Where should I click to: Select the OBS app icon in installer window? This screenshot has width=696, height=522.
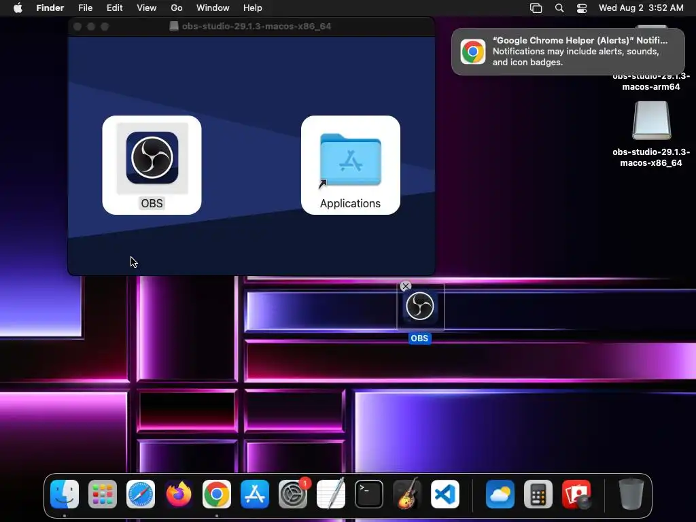(152, 158)
